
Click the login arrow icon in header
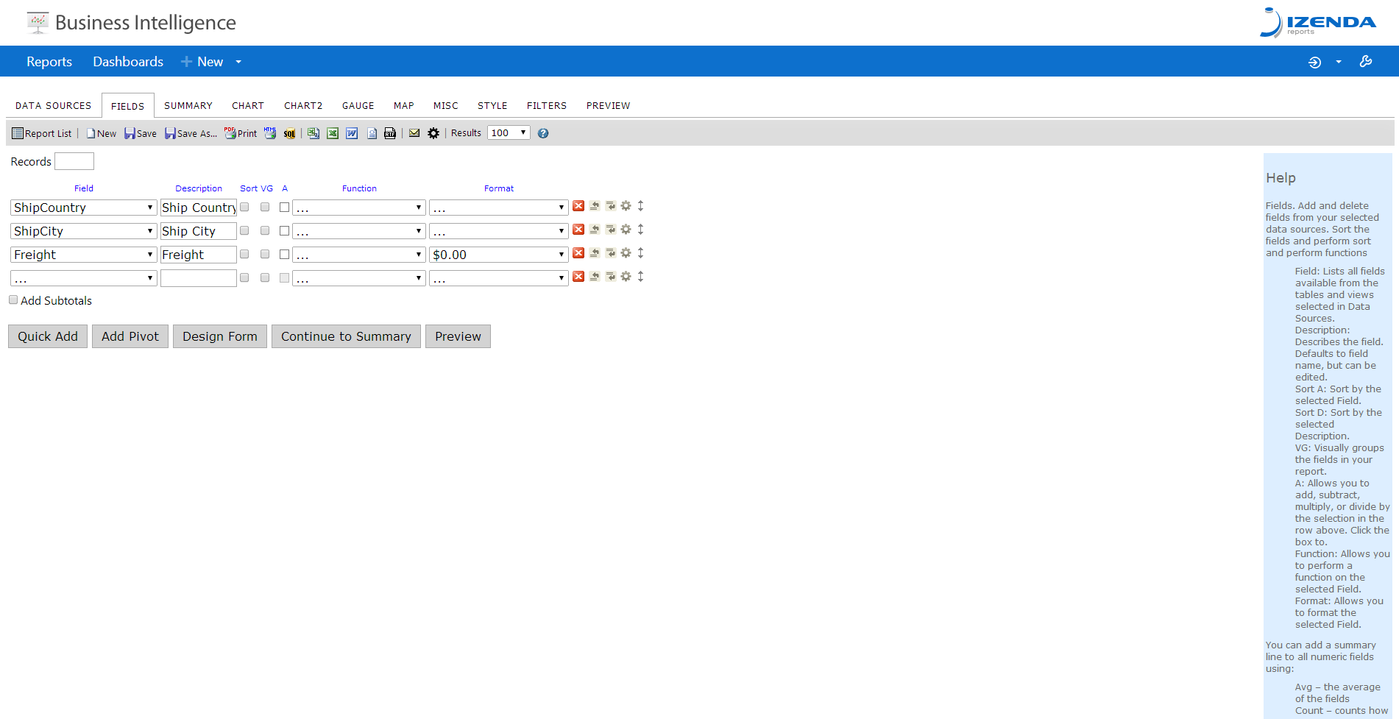coord(1314,63)
